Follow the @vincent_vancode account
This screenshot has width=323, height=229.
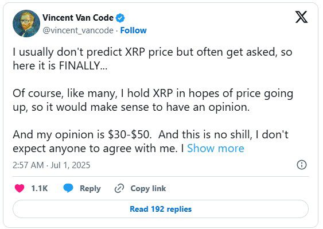point(133,30)
